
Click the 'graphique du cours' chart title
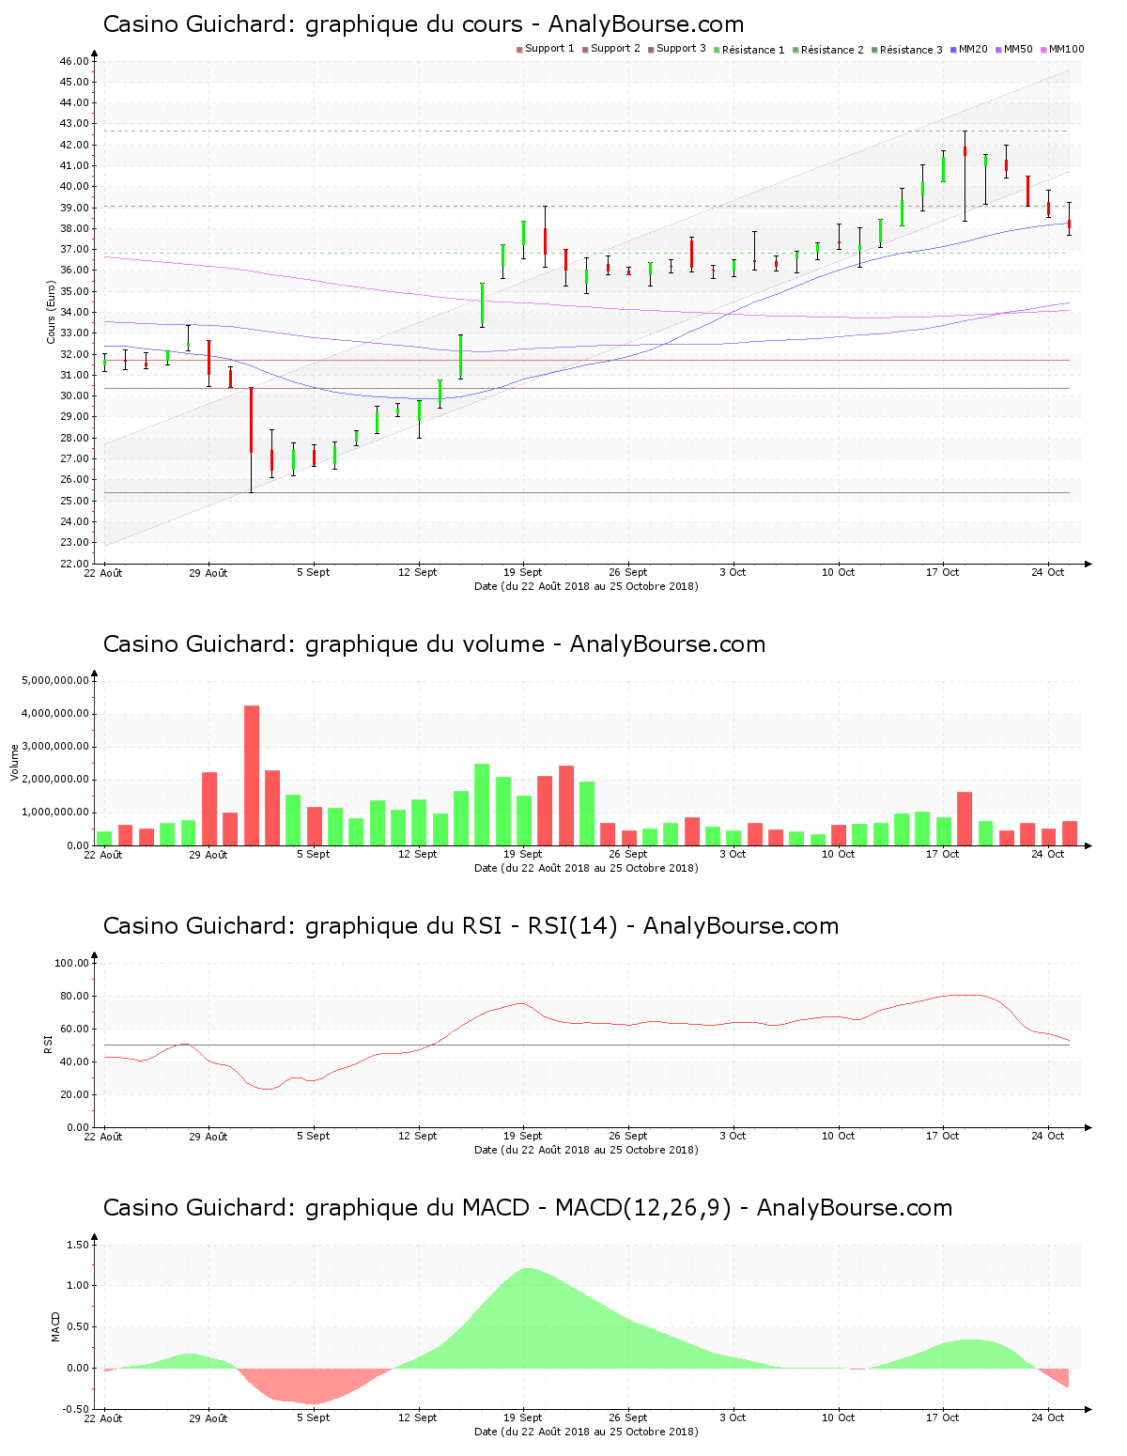point(423,24)
